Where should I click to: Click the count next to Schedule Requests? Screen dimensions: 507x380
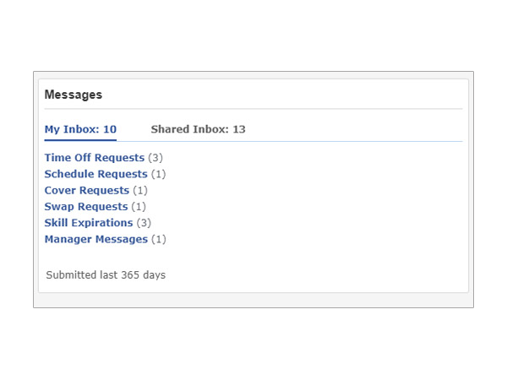[159, 174]
